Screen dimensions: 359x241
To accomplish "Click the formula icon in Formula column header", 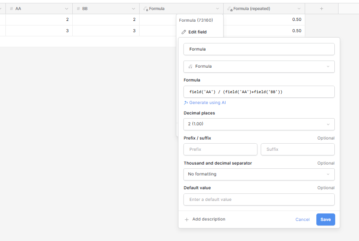I will (x=145, y=9).
